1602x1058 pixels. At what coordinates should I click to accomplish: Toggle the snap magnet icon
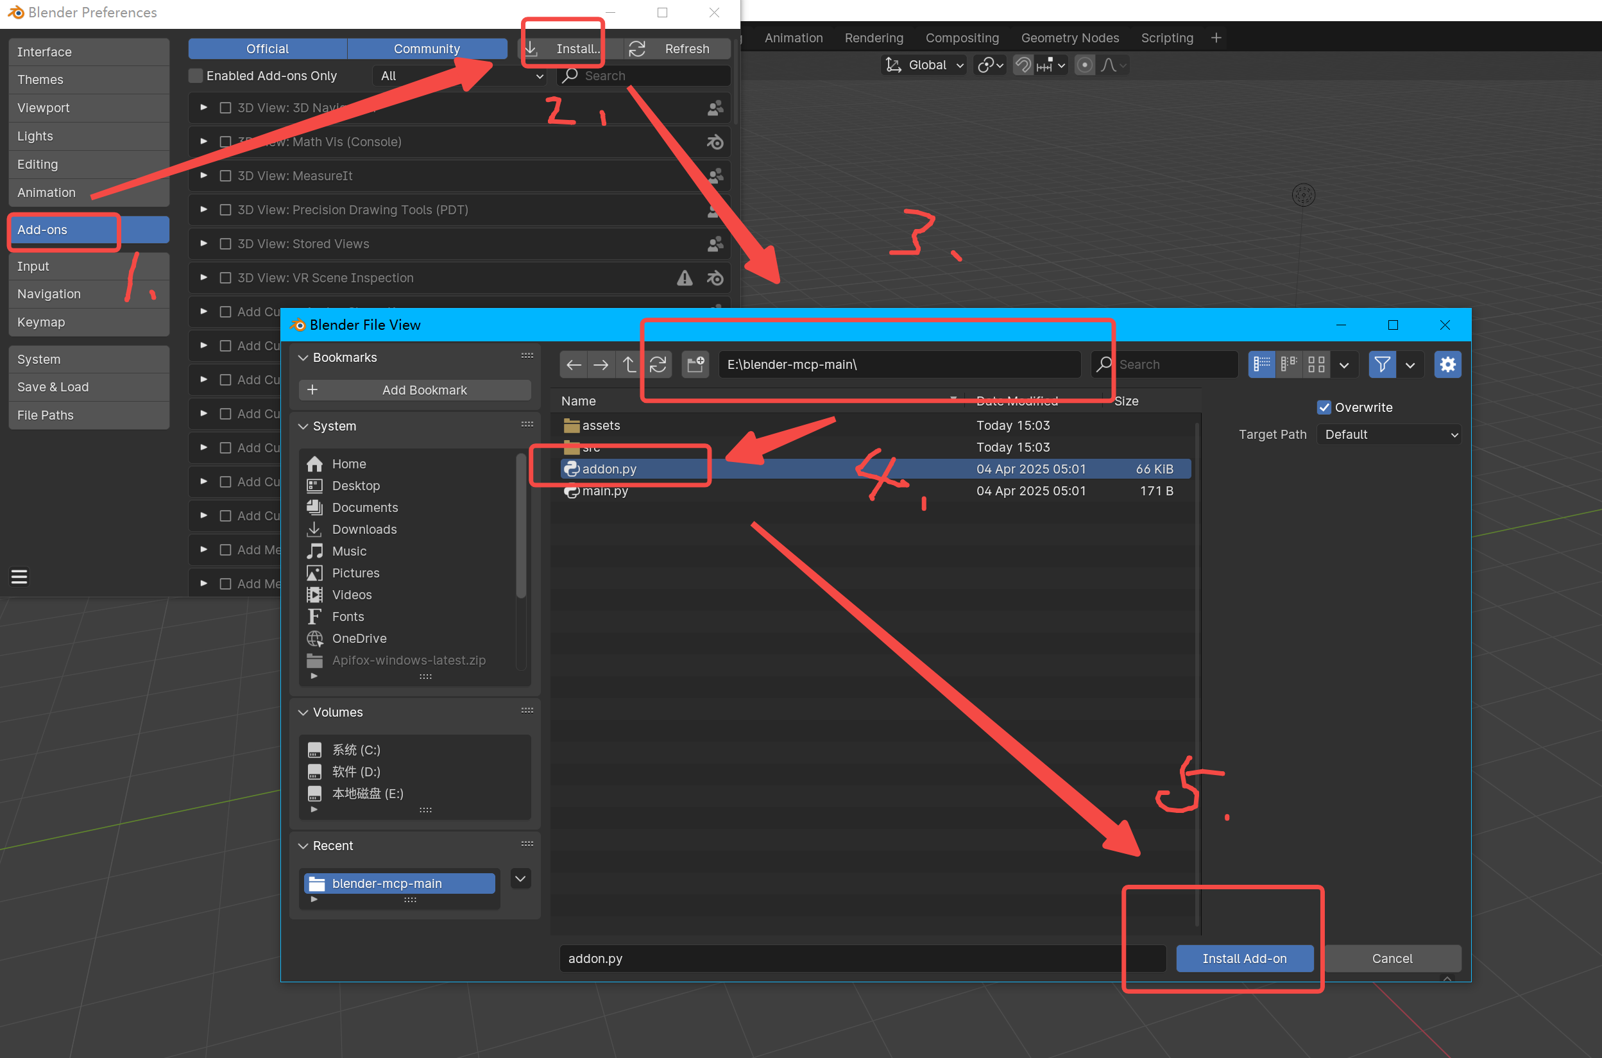coord(1023,65)
